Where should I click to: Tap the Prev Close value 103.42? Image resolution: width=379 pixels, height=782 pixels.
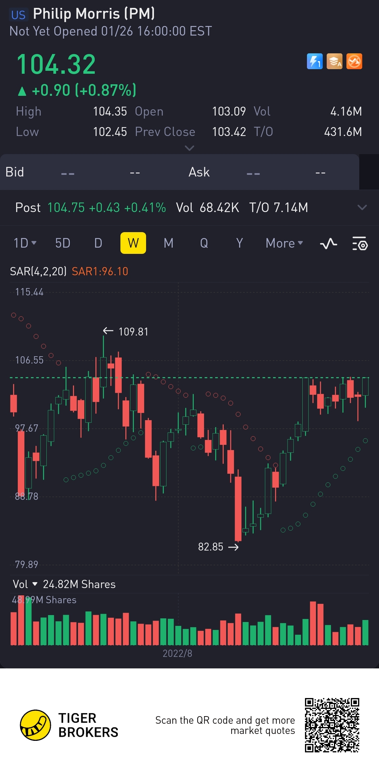229,132
